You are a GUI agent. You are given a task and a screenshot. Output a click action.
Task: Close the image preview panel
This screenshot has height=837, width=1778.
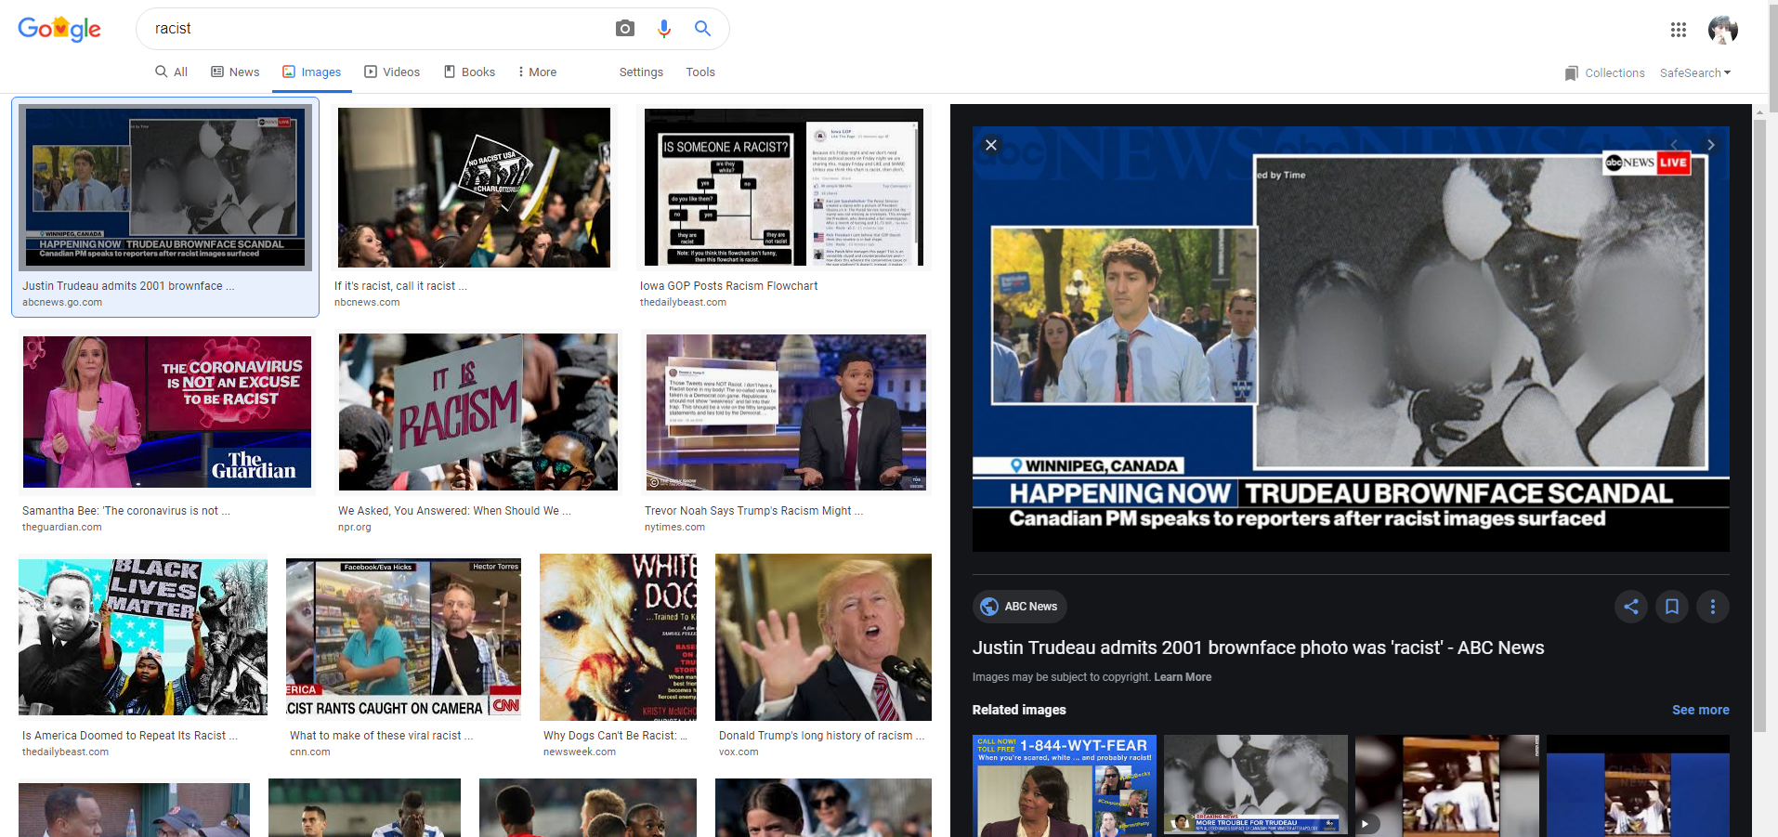click(991, 145)
